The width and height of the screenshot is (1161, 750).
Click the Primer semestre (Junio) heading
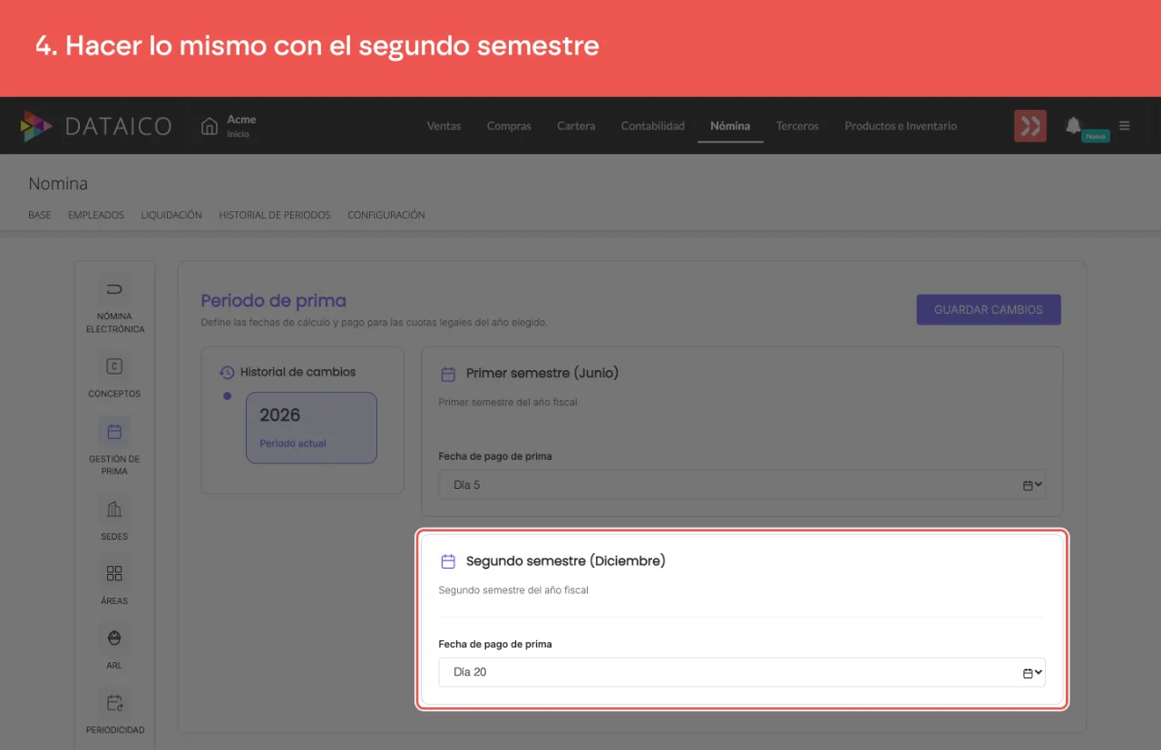pos(542,374)
